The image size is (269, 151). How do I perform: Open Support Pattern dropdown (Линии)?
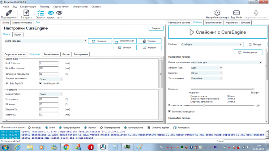click(x=61, y=94)
